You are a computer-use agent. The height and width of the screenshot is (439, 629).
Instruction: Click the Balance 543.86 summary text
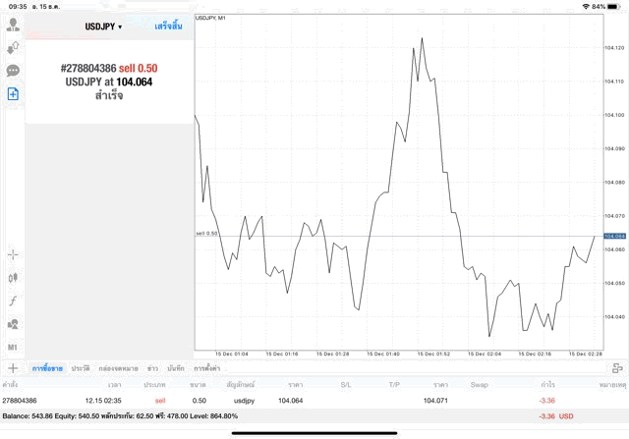pos(28,416)
